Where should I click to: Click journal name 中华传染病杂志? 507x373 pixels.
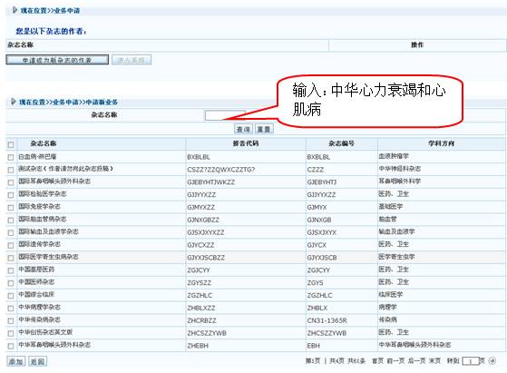pos(39,319)
